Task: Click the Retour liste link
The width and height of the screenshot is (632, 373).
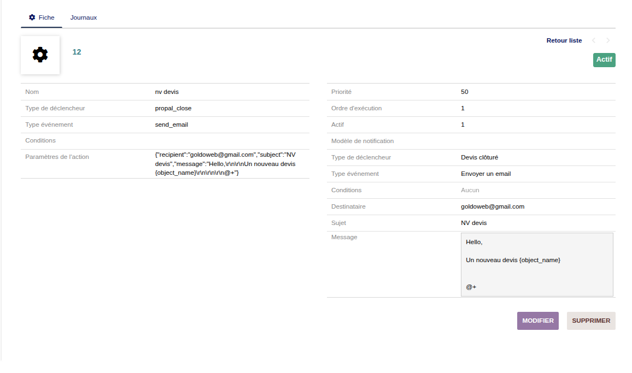Action: tap(564, 40)
